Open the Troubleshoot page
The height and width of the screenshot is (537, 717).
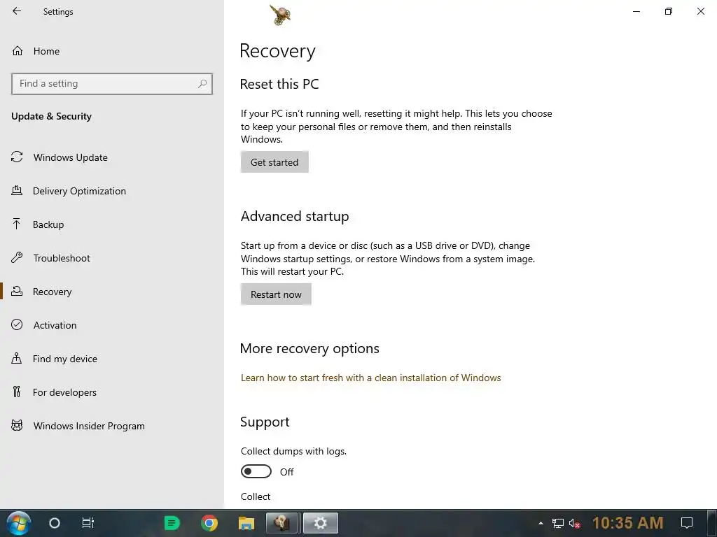click(x=112, y=258)
